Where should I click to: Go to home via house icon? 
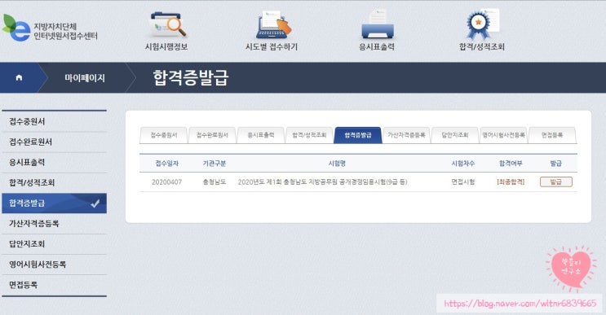(19, 78)
